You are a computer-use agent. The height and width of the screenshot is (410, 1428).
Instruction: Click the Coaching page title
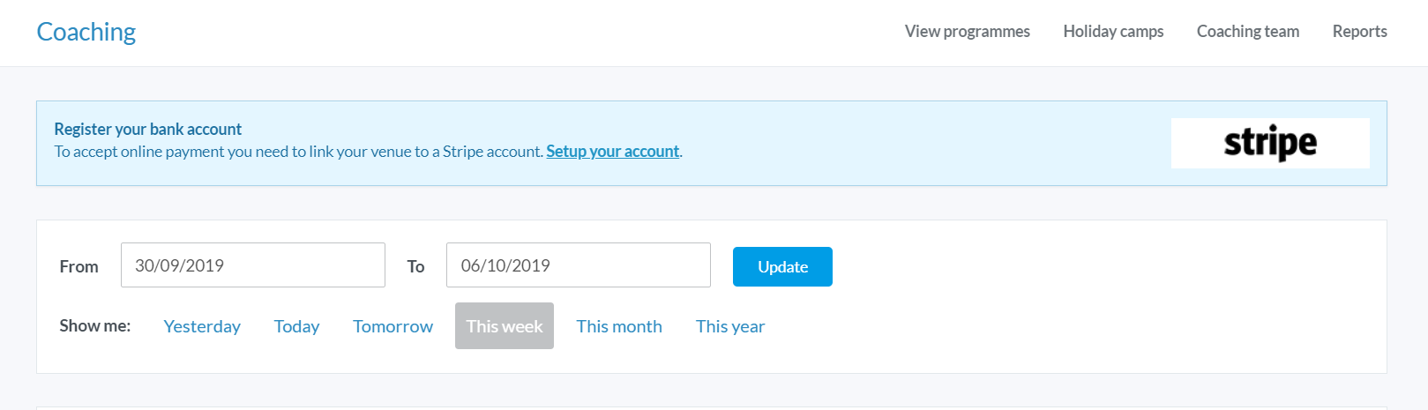pos(86,32)
